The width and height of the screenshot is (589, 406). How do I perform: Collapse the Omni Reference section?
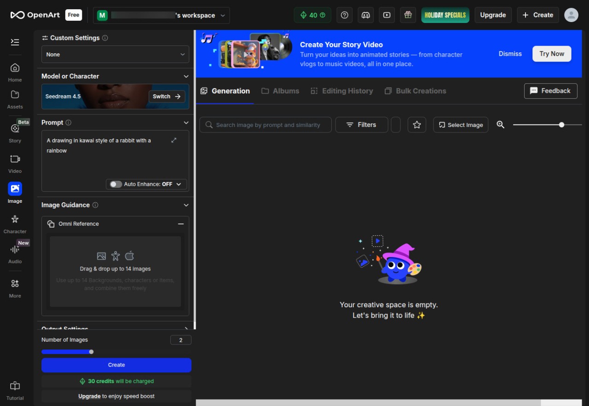point(181,224)
